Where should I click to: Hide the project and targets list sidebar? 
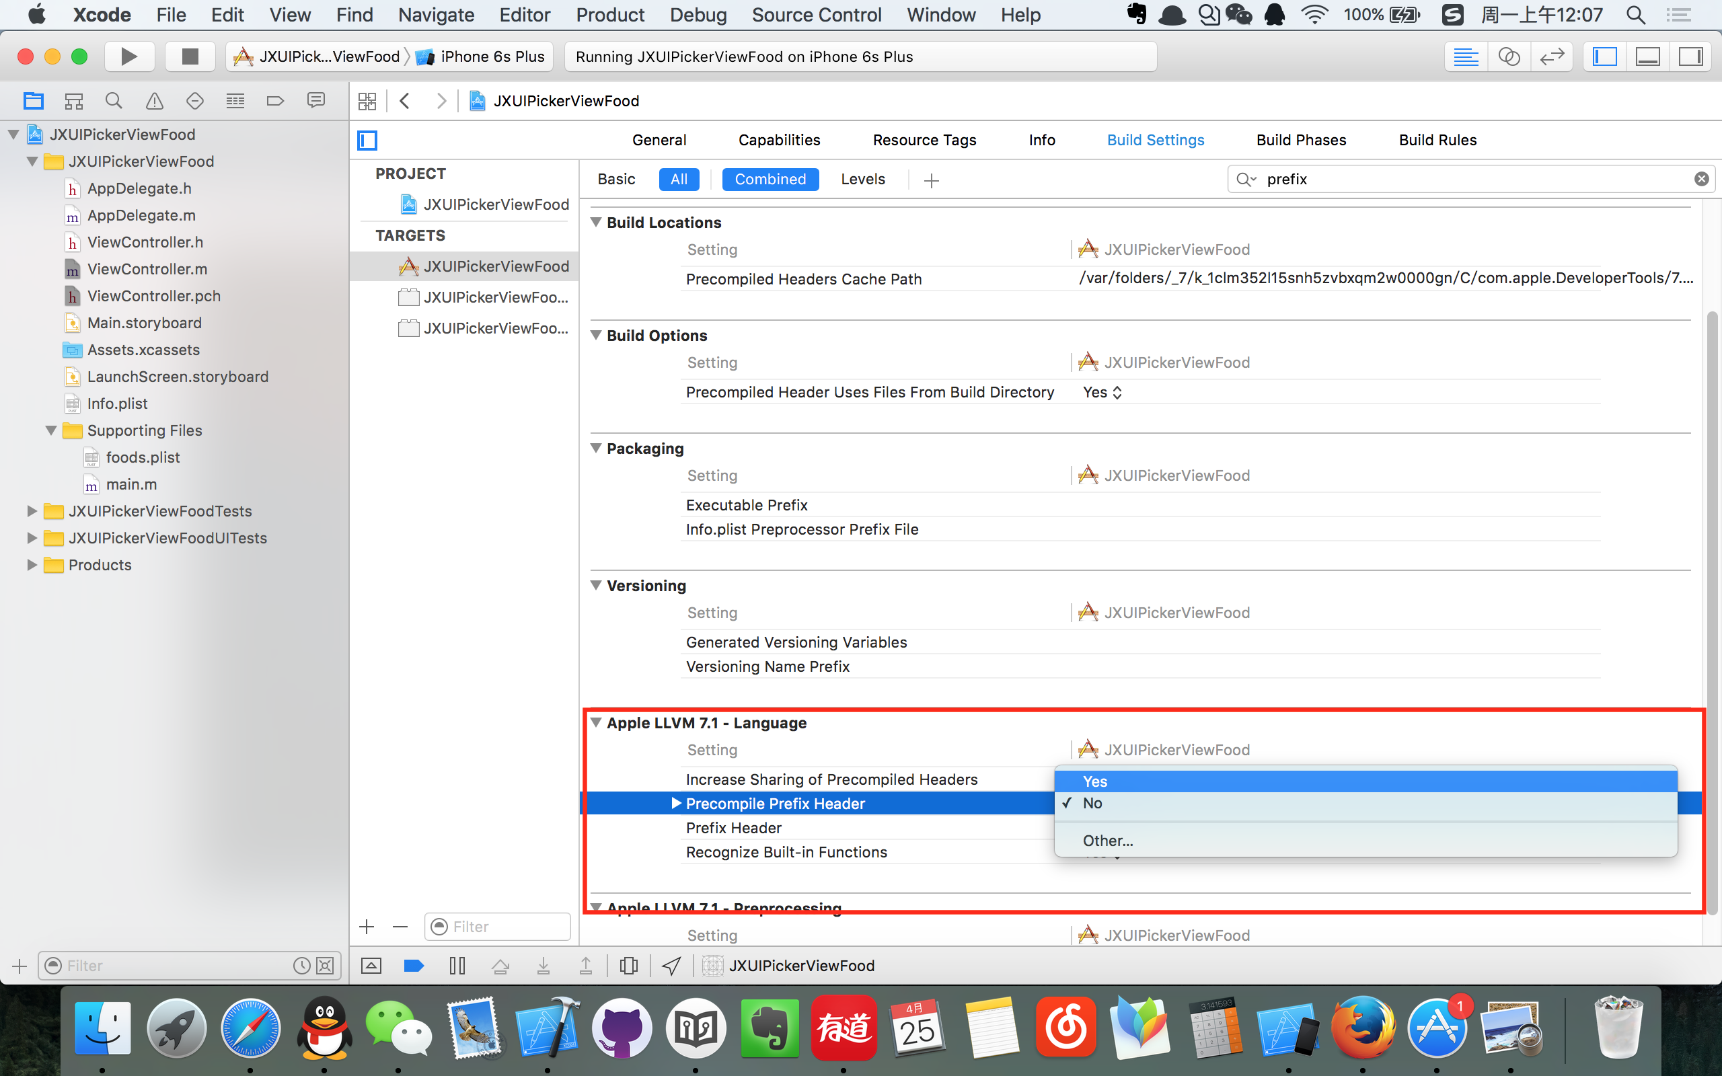[367, 140]
